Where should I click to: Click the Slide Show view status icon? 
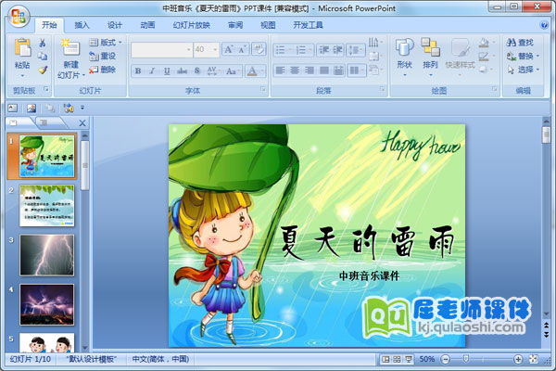[409, 359]
